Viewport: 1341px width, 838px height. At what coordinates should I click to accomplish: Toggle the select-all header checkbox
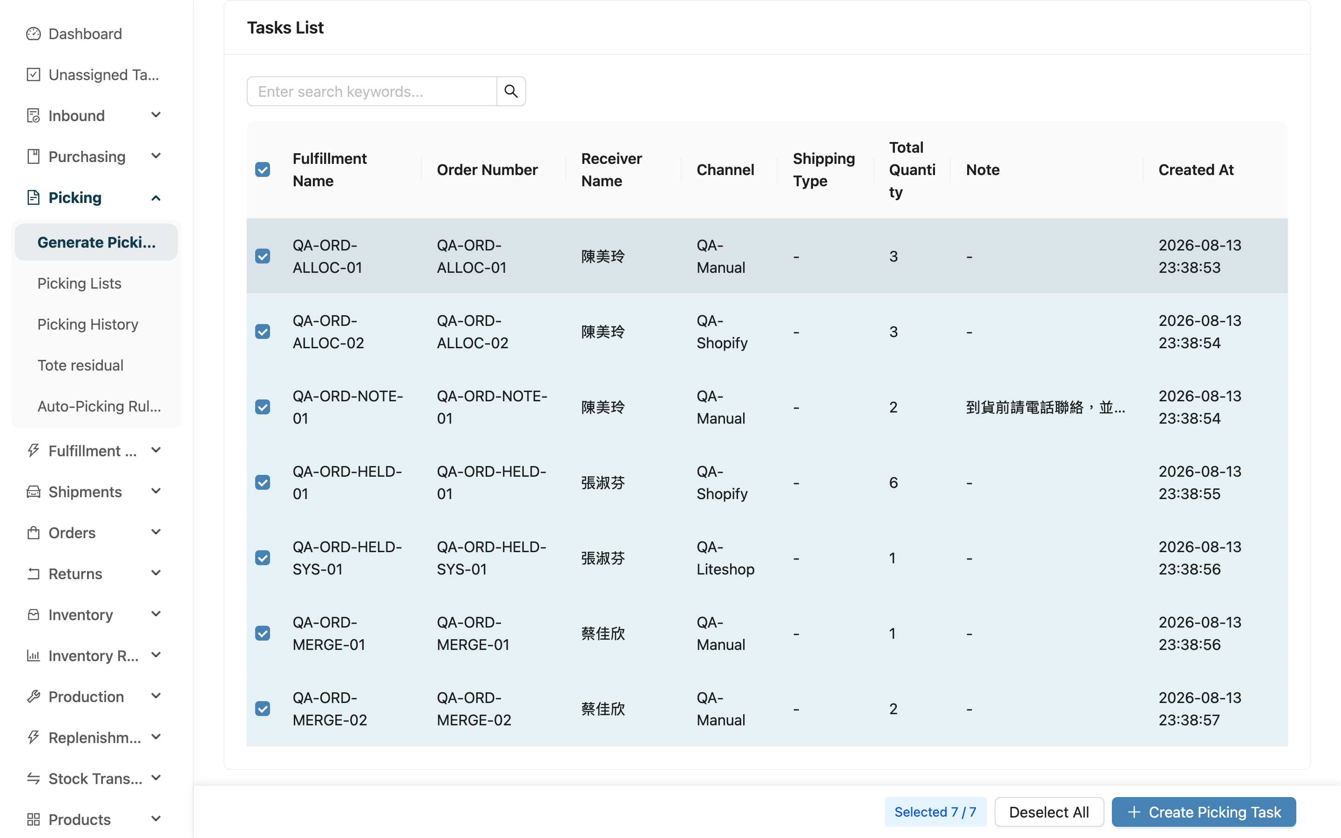pyautogui.click(x=263, y=169)
